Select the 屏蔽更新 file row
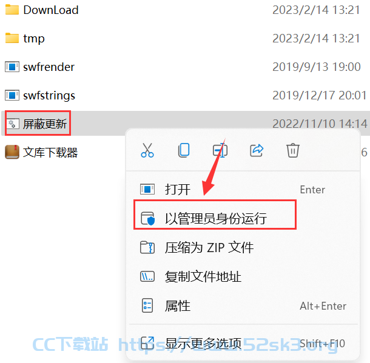 pos(186,123)
